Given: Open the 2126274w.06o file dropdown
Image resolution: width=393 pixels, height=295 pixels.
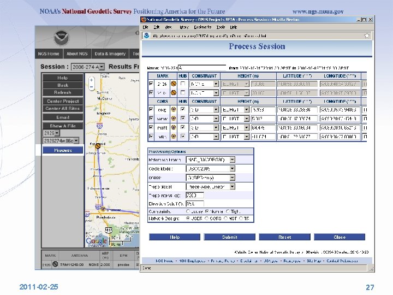Looking at the screenshot, I should (x=61, y=141).
